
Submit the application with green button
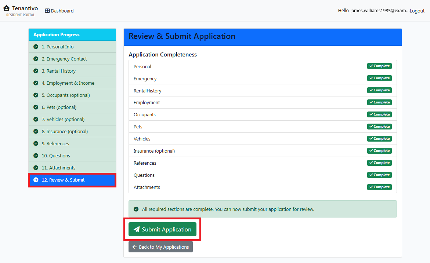[162, 229]
